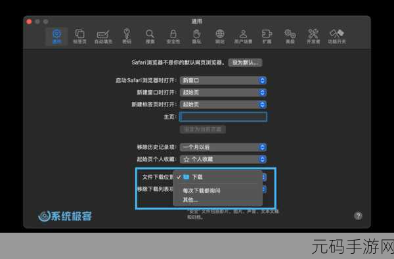Open the 用户场景 Profiles pane
Image resolution: width=394 pixels, height=259 pixels.
click(x=243, y=36)
